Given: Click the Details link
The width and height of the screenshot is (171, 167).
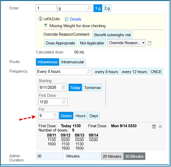Looking at the screenshot, I should pos(75,19).
